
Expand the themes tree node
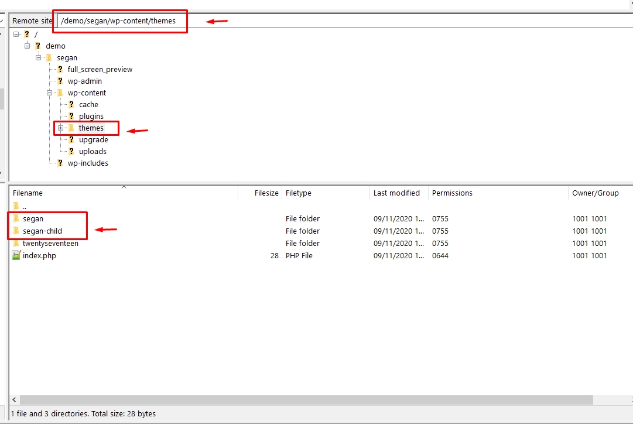pos(61,128)
